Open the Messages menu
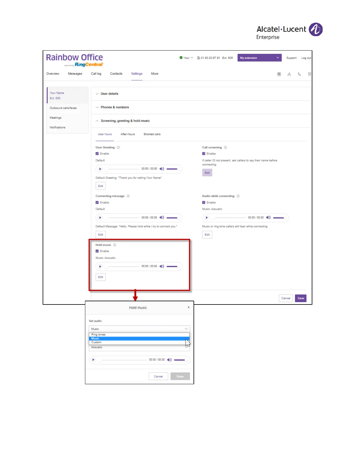Screen dimensions: 360x466 point(75,74)
